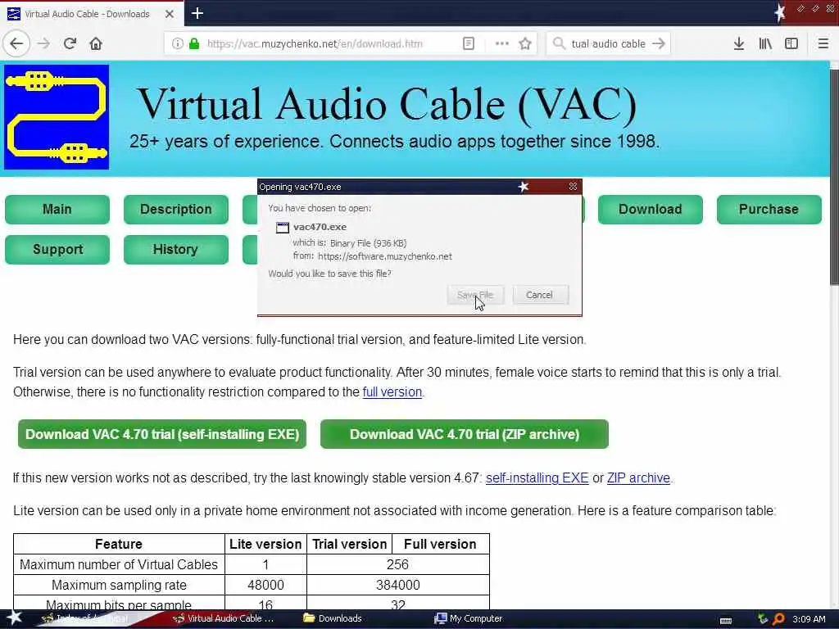Click the star icon in dialog title bar

524,186
